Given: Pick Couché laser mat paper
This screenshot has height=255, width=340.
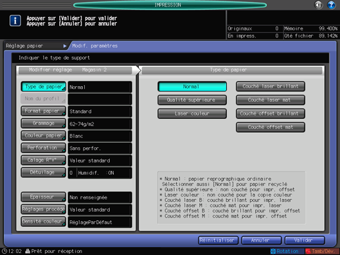Looking at the screenshot, I should [270, 100].
